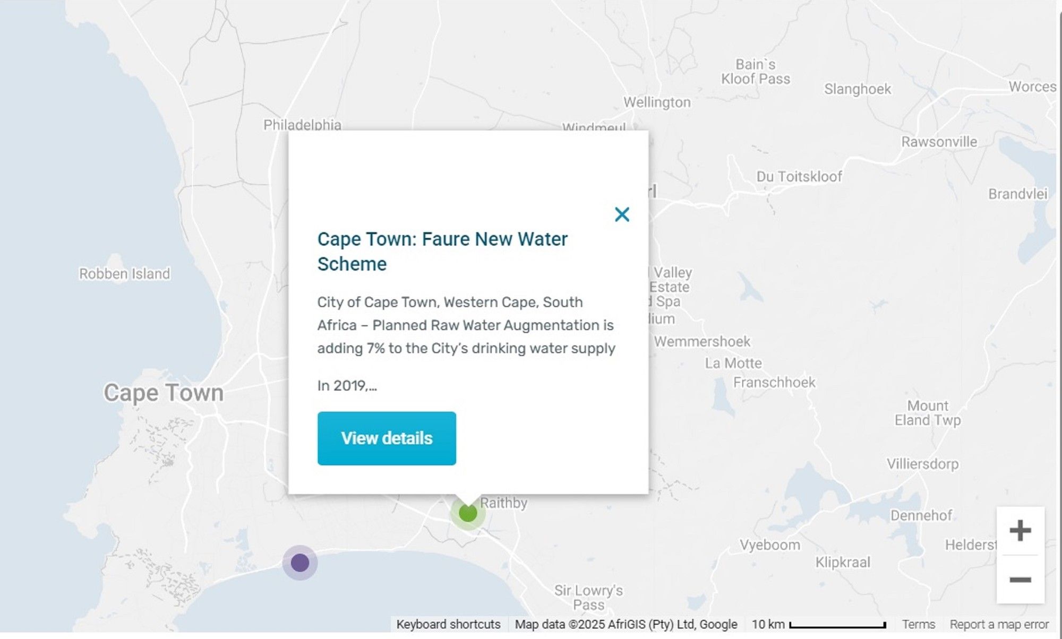Select the Cape Town: Faure New Water Scheme title

(x=442, y=251)
